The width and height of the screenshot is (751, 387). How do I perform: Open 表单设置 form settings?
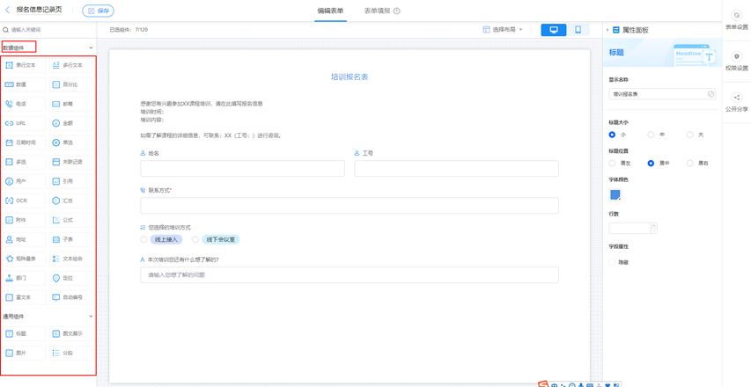(x=737, y=20)
